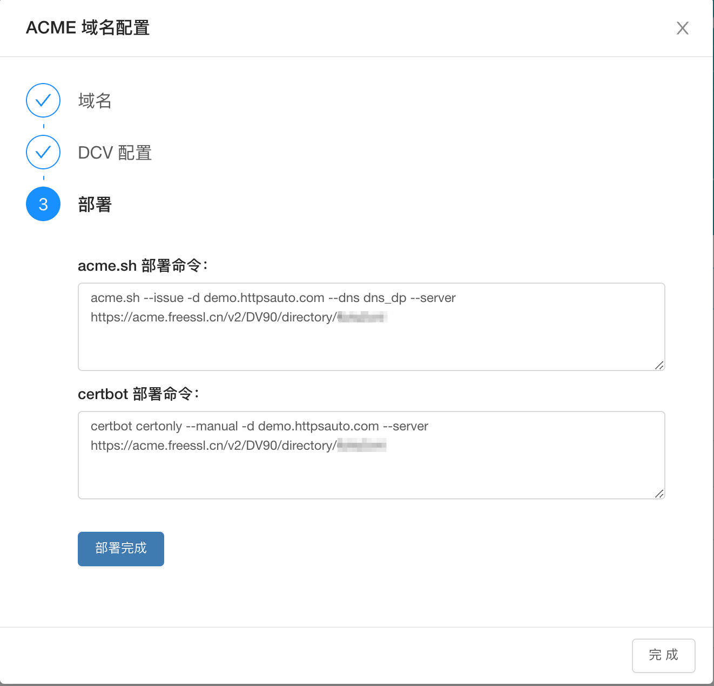The height and width of the screenshot is (686, 714).
Task: Click the ACME 域名配置 dialog title
Action: click(x=88, y=28)
